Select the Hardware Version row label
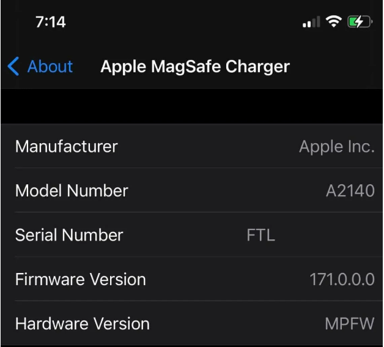 click(82, 323)
